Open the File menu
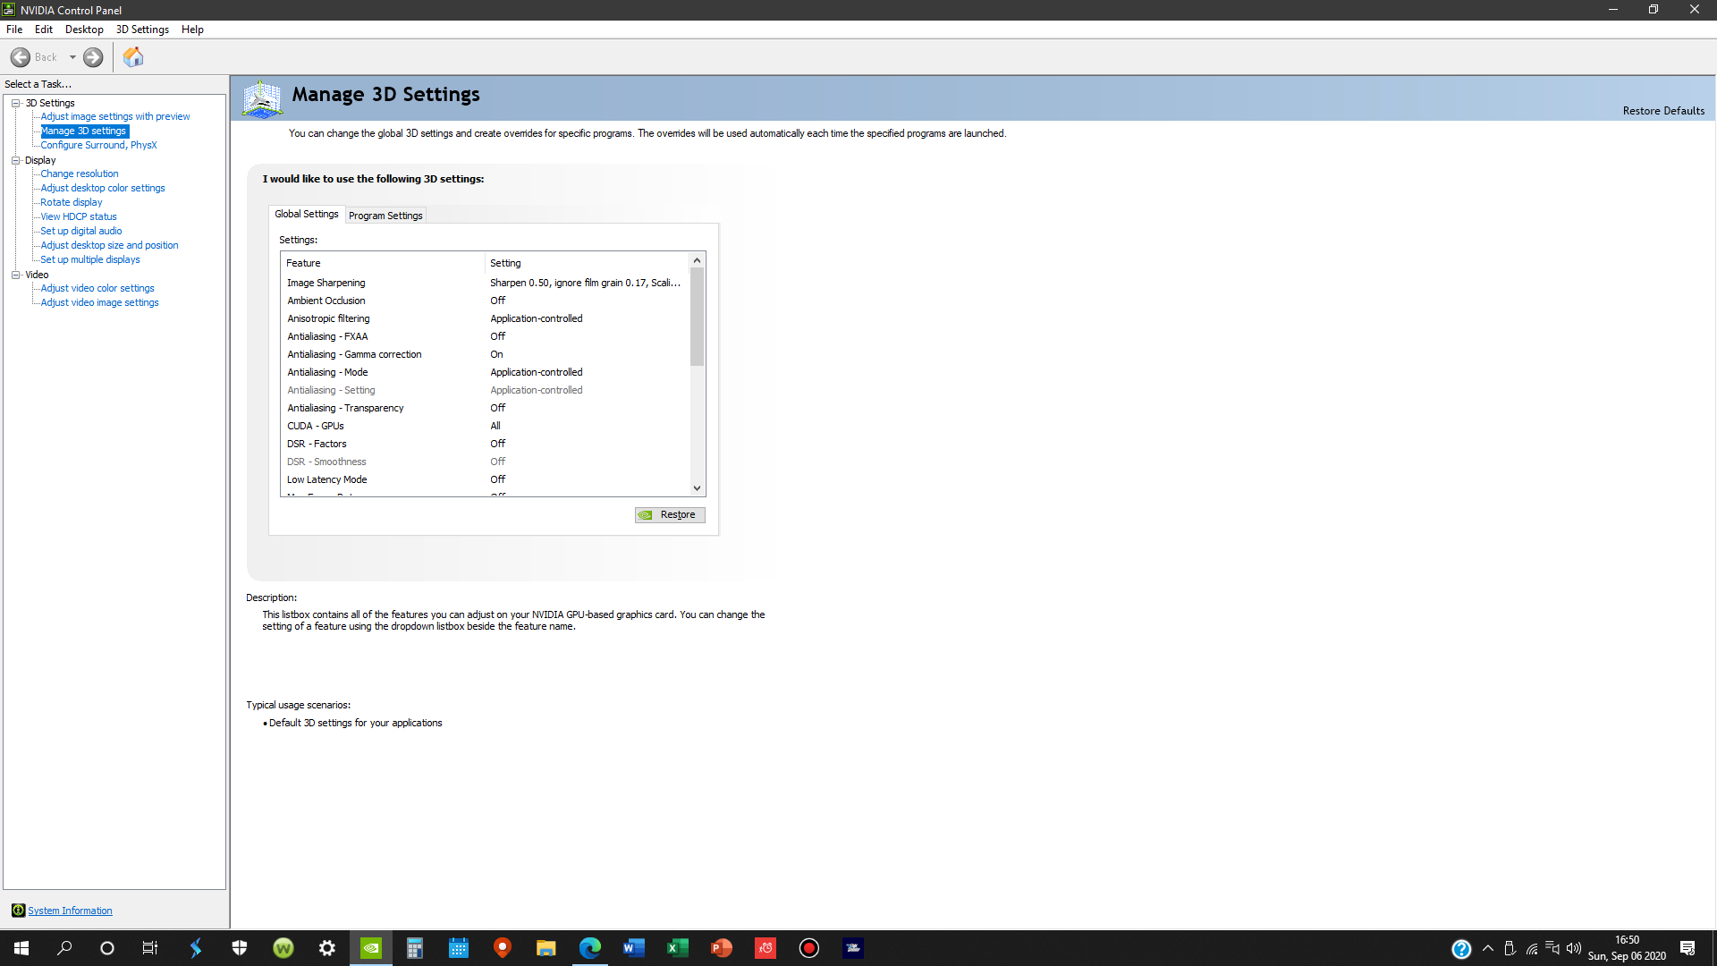 pos(14,30)
